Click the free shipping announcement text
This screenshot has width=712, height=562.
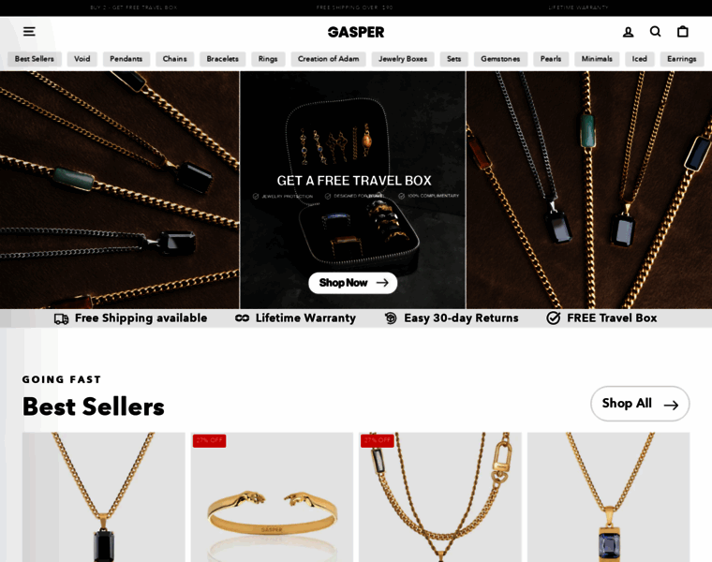(355, 7)
